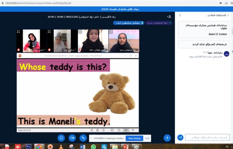Open WhatsApp from the taskbar
The height and width of the screenshot is (149, 233).
point(93,147)
